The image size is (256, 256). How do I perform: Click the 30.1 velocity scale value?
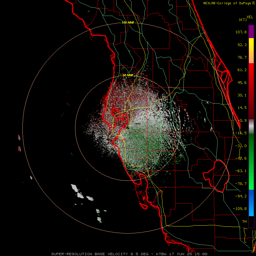242,95
